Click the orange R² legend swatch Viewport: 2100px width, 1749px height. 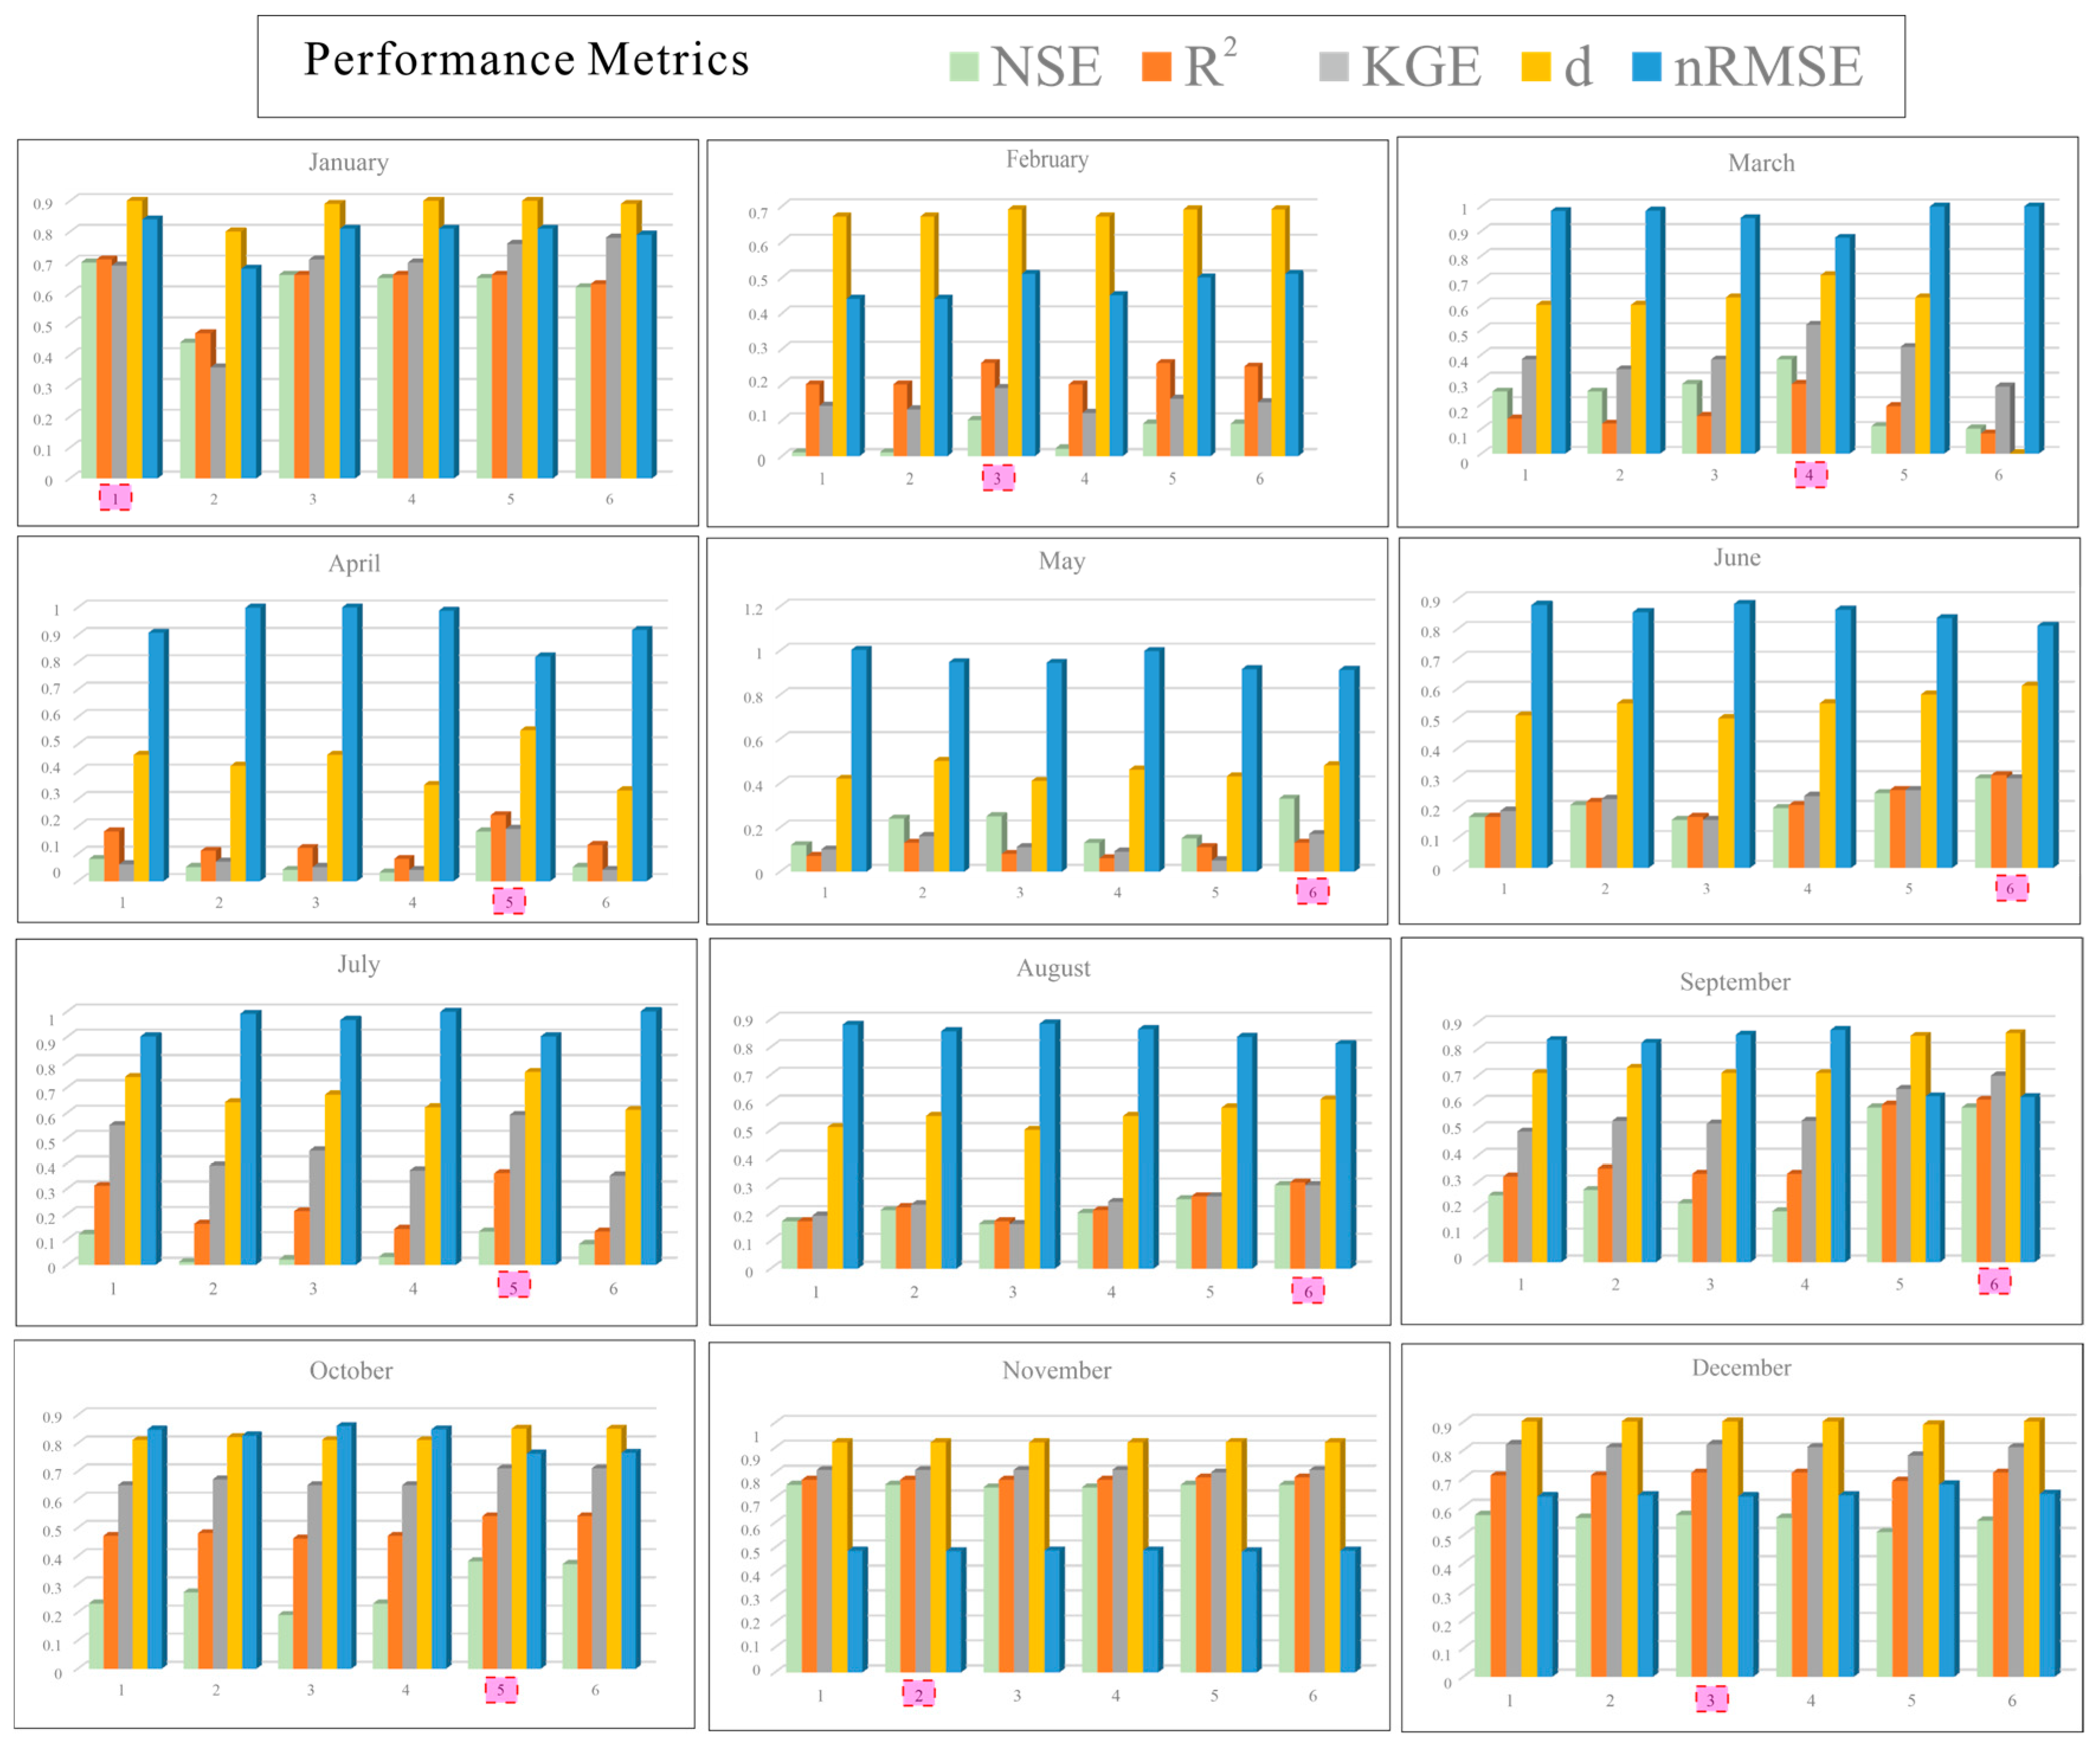tap(1156, 67)
